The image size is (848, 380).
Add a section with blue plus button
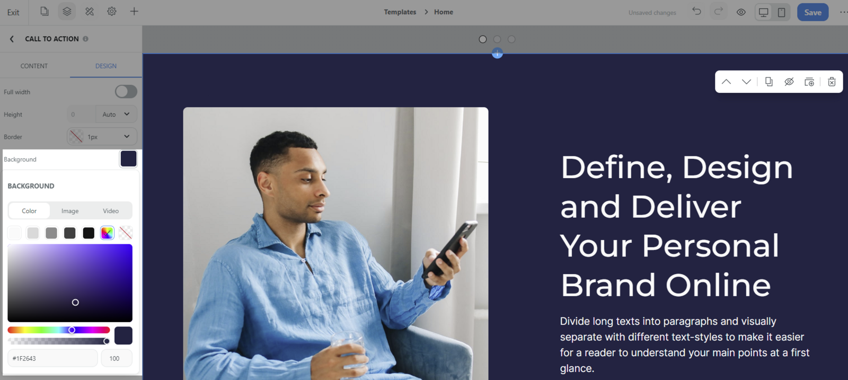497,53
